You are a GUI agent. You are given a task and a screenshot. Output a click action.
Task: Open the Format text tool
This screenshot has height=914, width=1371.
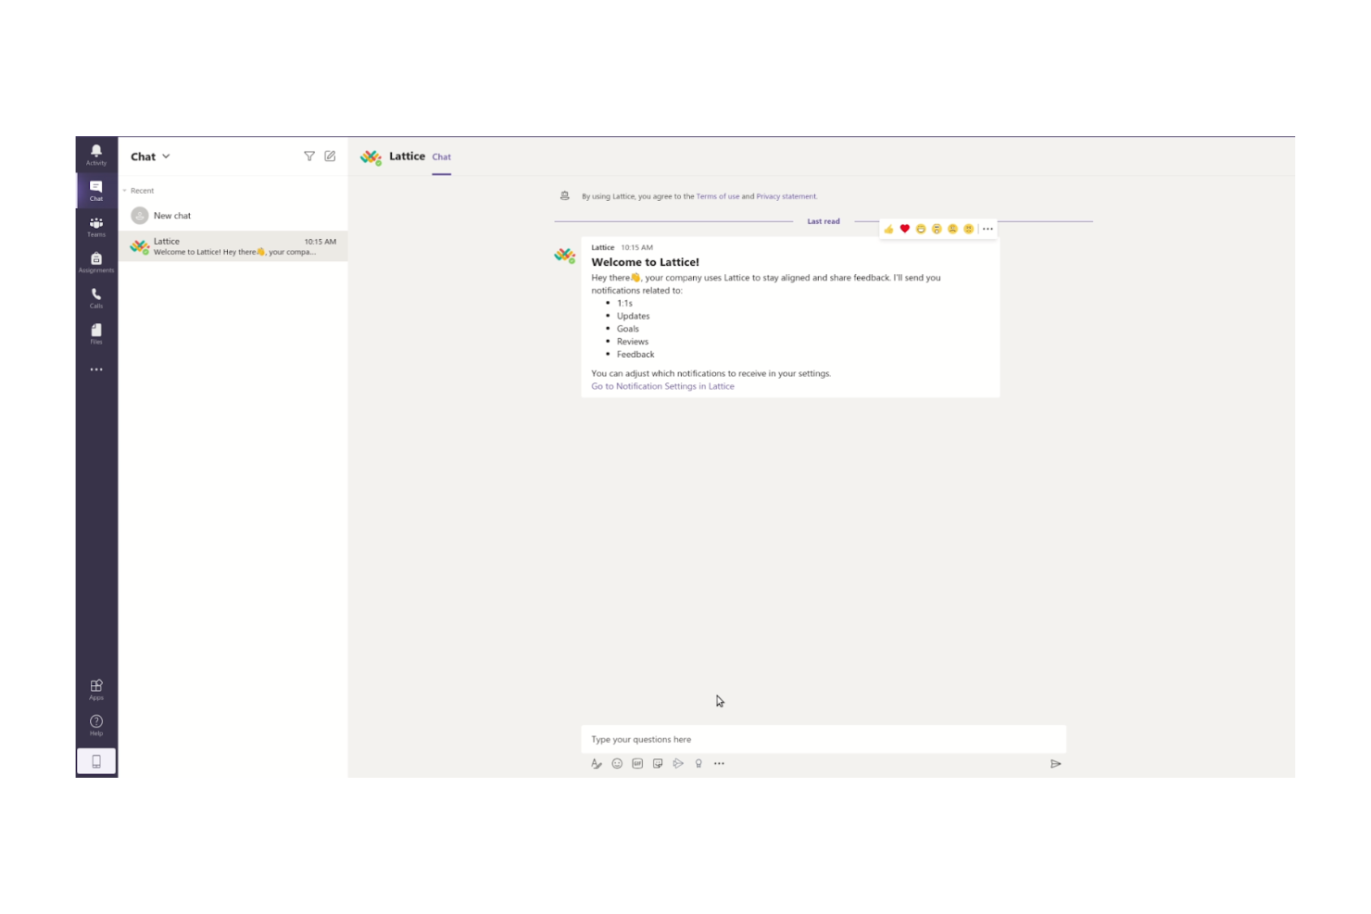point(597,764)
